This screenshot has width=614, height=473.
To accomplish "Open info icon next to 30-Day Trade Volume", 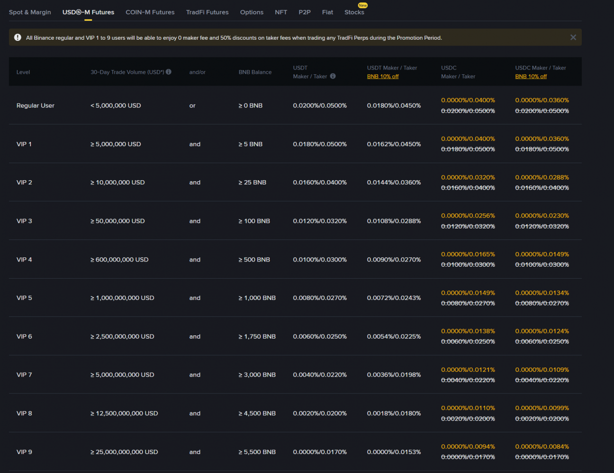I will pos(169,72).
